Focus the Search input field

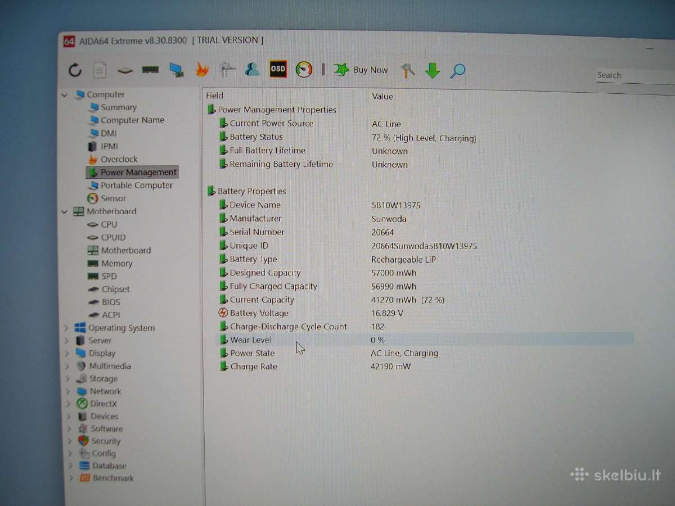(x=634, y=75)
